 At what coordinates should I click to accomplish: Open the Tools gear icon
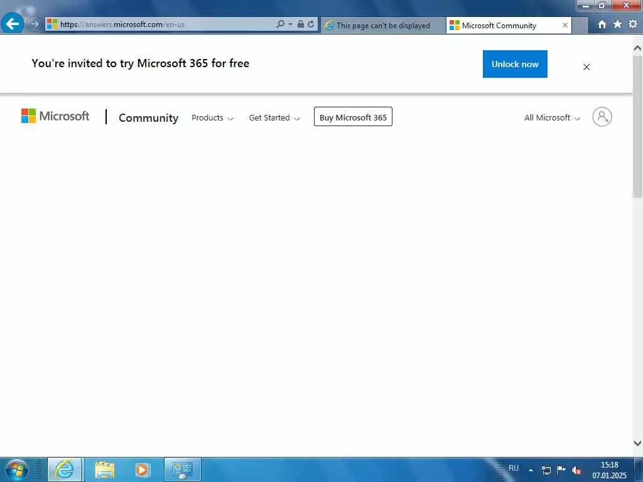633,24
